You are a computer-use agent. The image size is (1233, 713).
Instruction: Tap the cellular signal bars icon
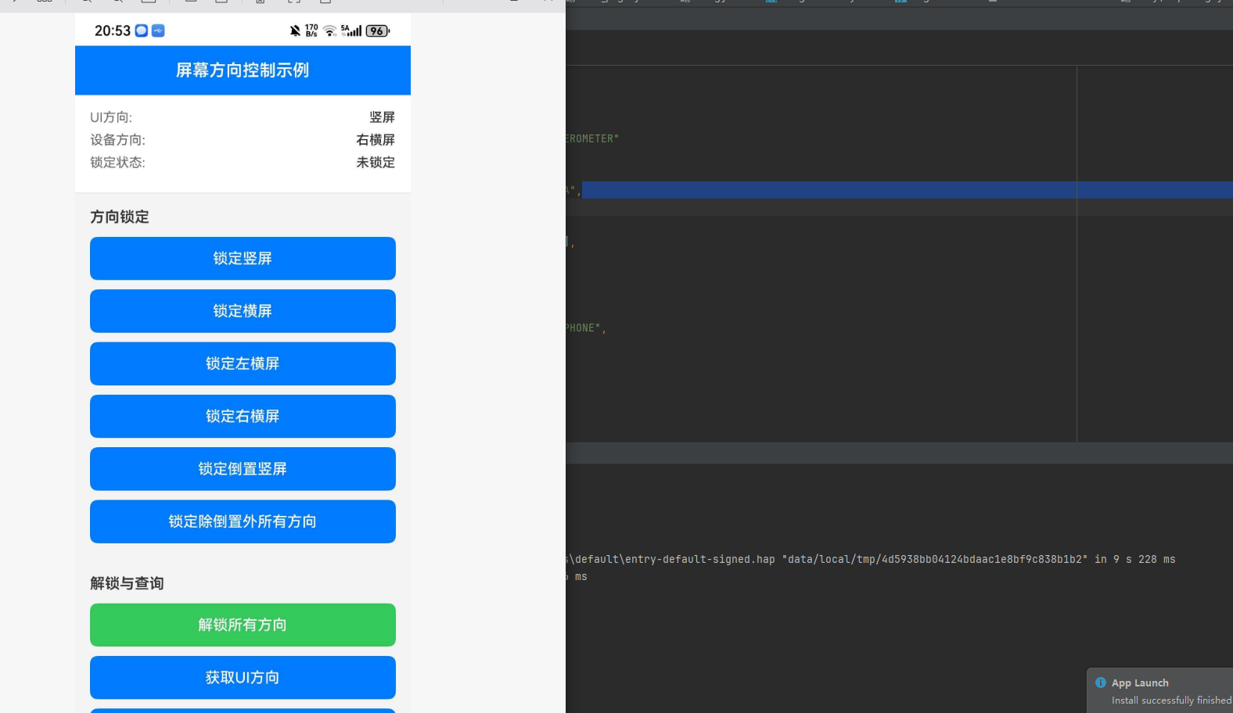[x=352, y=31]
